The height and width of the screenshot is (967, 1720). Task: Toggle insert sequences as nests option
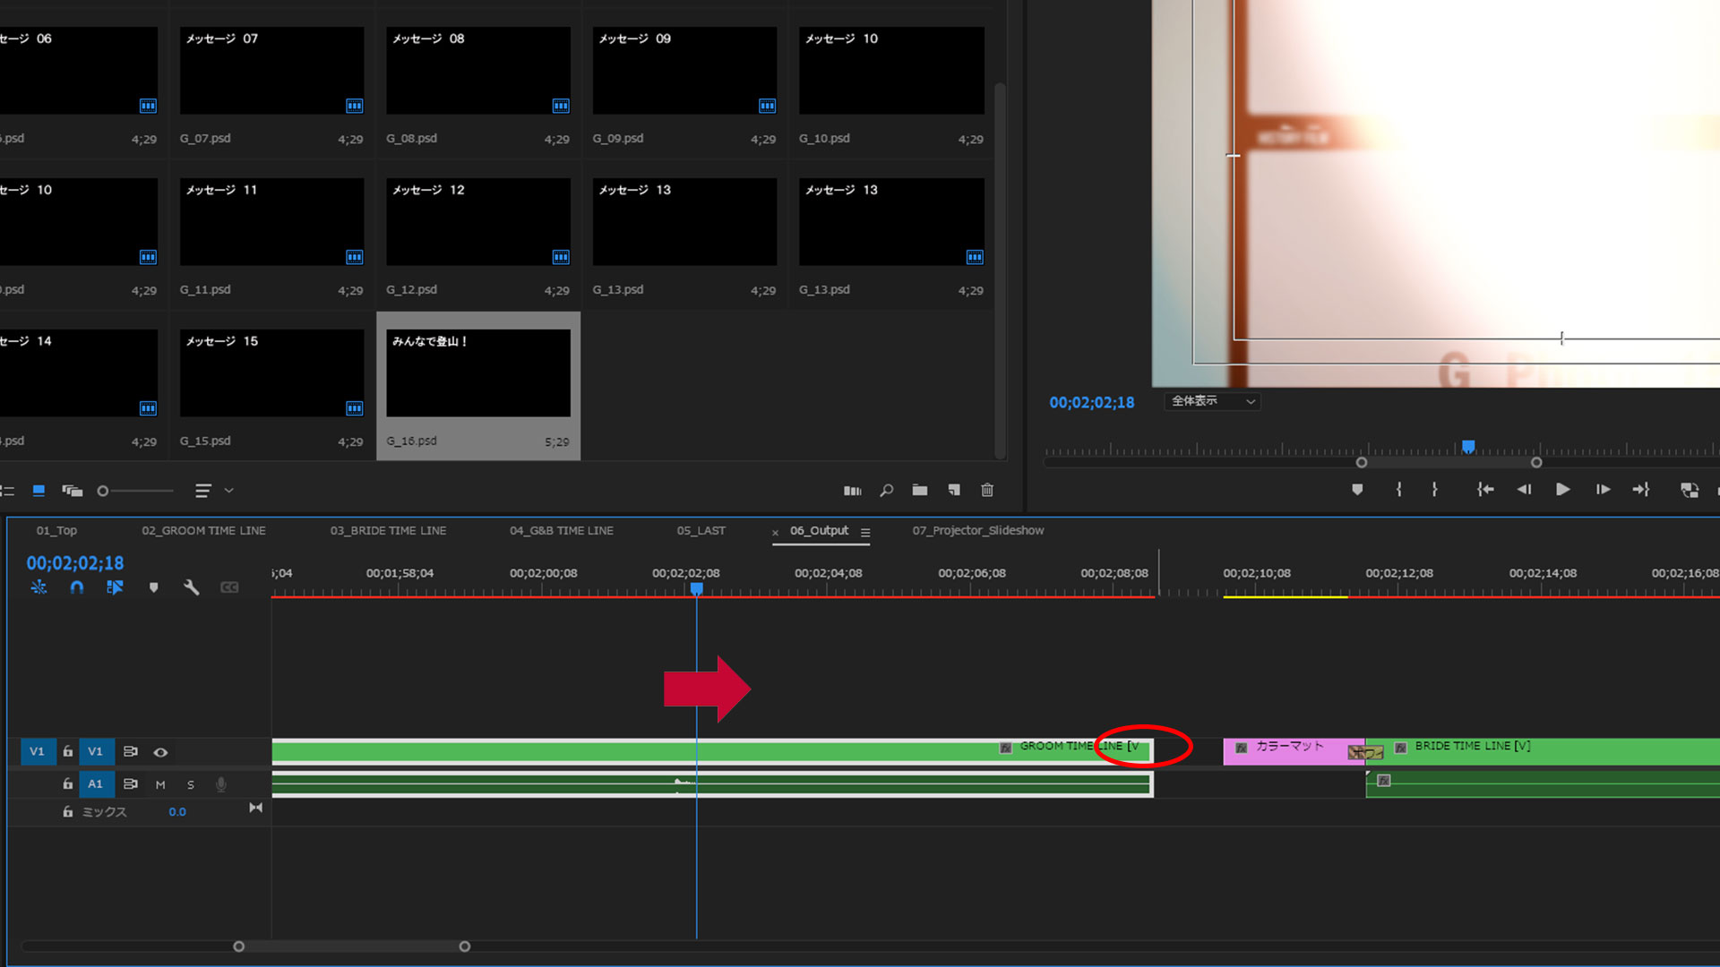pyautogui.click(x=39, y=587)
